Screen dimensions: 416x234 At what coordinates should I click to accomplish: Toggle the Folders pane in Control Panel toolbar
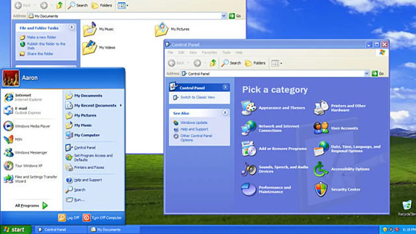[x=255, y=63]
